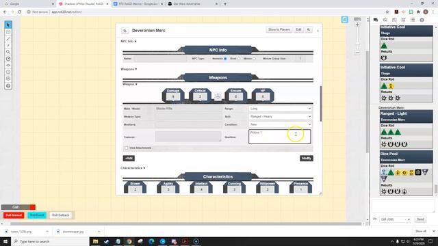The image size is (438, 246).
Task: Select the Rival NPC type radio
Action: pos(239,59)
